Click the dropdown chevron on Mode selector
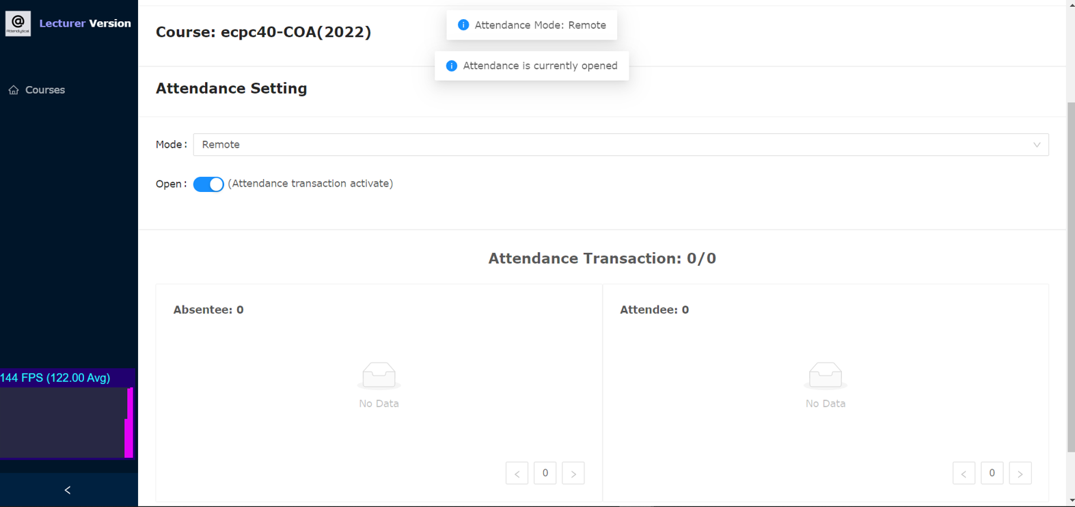 (x=1037, y=144)
